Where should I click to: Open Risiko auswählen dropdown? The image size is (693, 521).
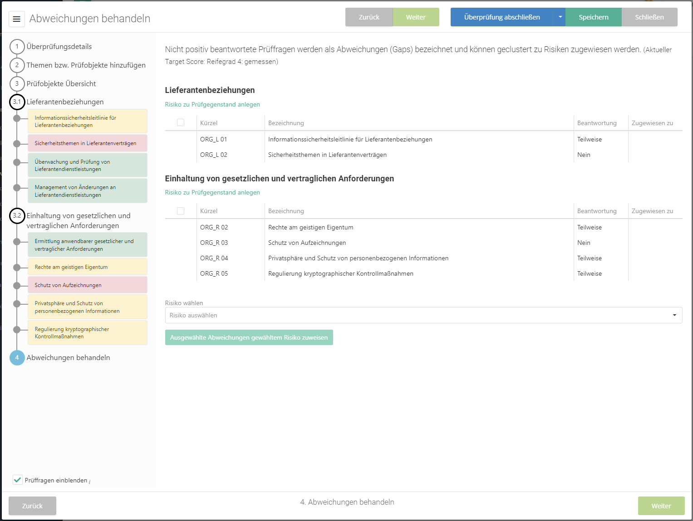click(x=423, y=315)
